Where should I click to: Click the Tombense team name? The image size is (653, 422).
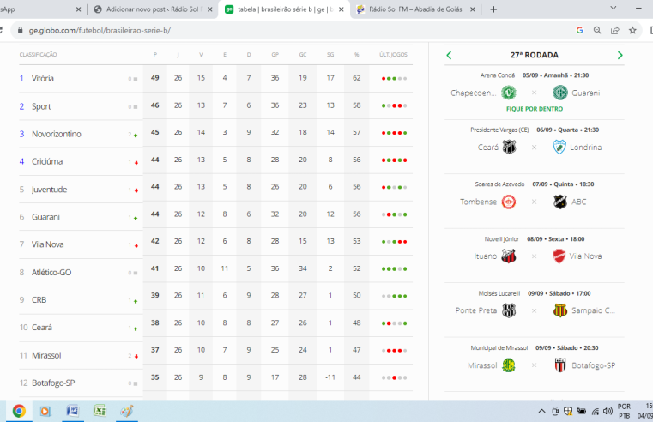(478, 202)
